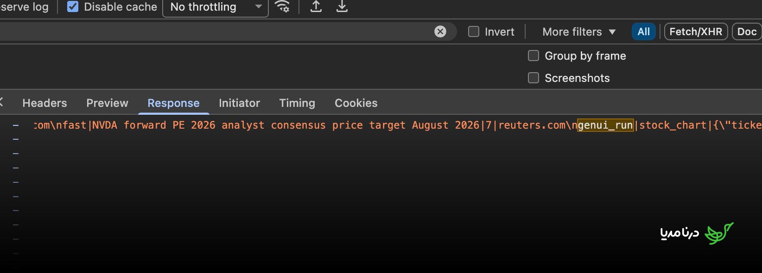Click the export HAR download icon
Viewport: 762px width, 273px height.
(x=342, y=6)
